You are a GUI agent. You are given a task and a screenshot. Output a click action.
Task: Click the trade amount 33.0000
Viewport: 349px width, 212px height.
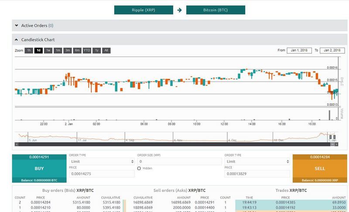click(339, 208)
